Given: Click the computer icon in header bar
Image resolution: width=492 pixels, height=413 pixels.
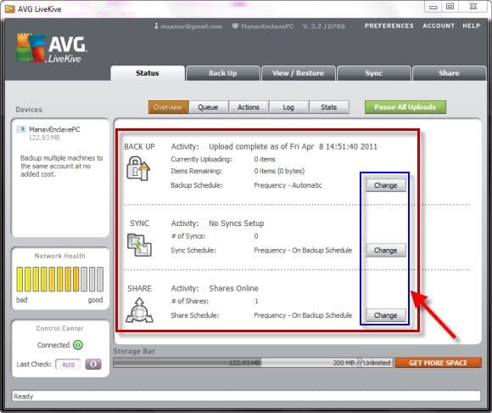Looking at the screenshot, I should point(235,26).
